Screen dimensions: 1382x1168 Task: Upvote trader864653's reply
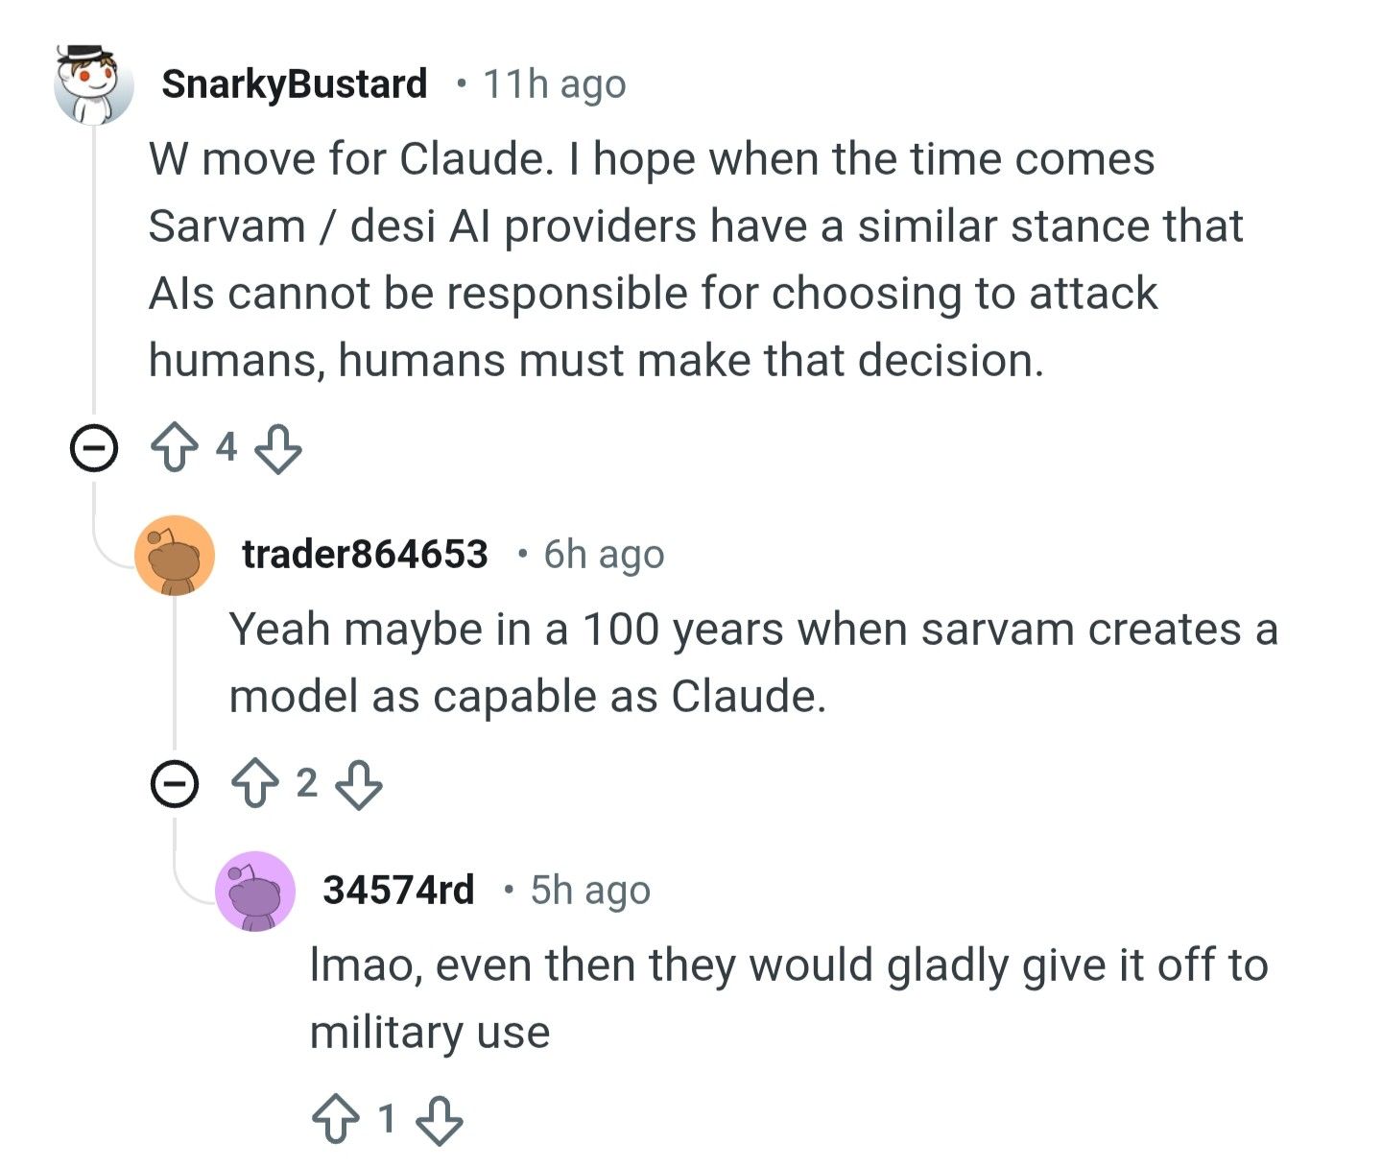click(254, 784)
